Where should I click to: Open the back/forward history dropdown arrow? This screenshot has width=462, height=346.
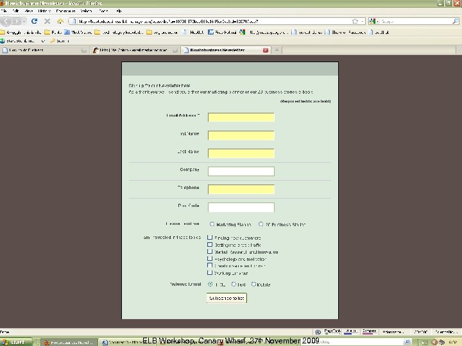click(x=24, y=22)
